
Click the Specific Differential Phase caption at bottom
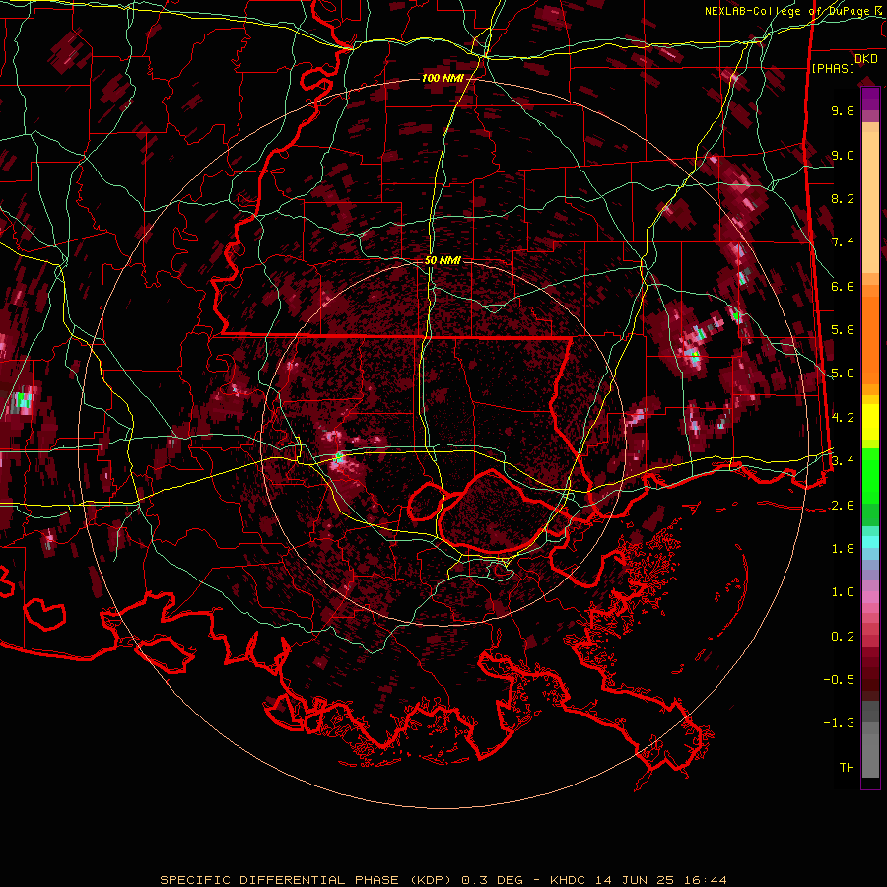click(x=443, y=880)
